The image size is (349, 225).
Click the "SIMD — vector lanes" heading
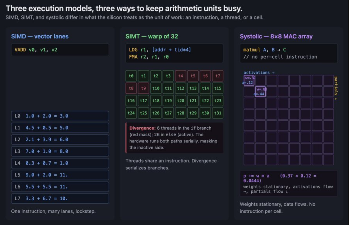[40, 36]
